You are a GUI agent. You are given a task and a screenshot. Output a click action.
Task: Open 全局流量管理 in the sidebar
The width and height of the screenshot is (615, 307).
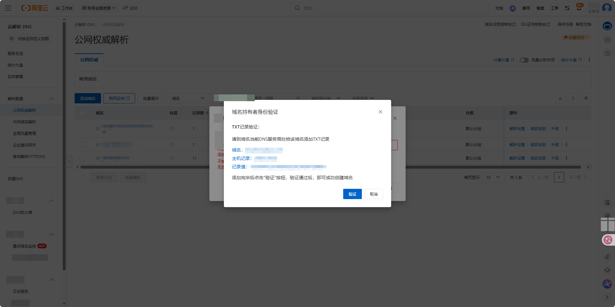(24, 133)
